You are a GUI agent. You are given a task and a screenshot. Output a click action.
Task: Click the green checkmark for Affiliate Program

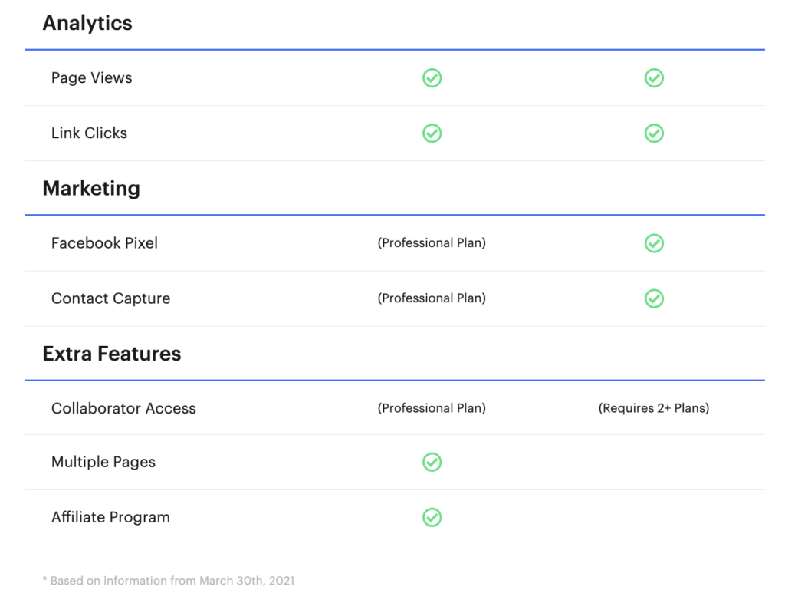[x=432, y=517]
